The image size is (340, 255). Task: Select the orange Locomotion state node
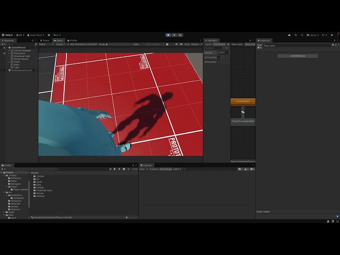click(x=243, y=102)
